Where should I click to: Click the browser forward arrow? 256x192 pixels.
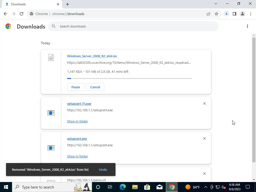(13, 14)
